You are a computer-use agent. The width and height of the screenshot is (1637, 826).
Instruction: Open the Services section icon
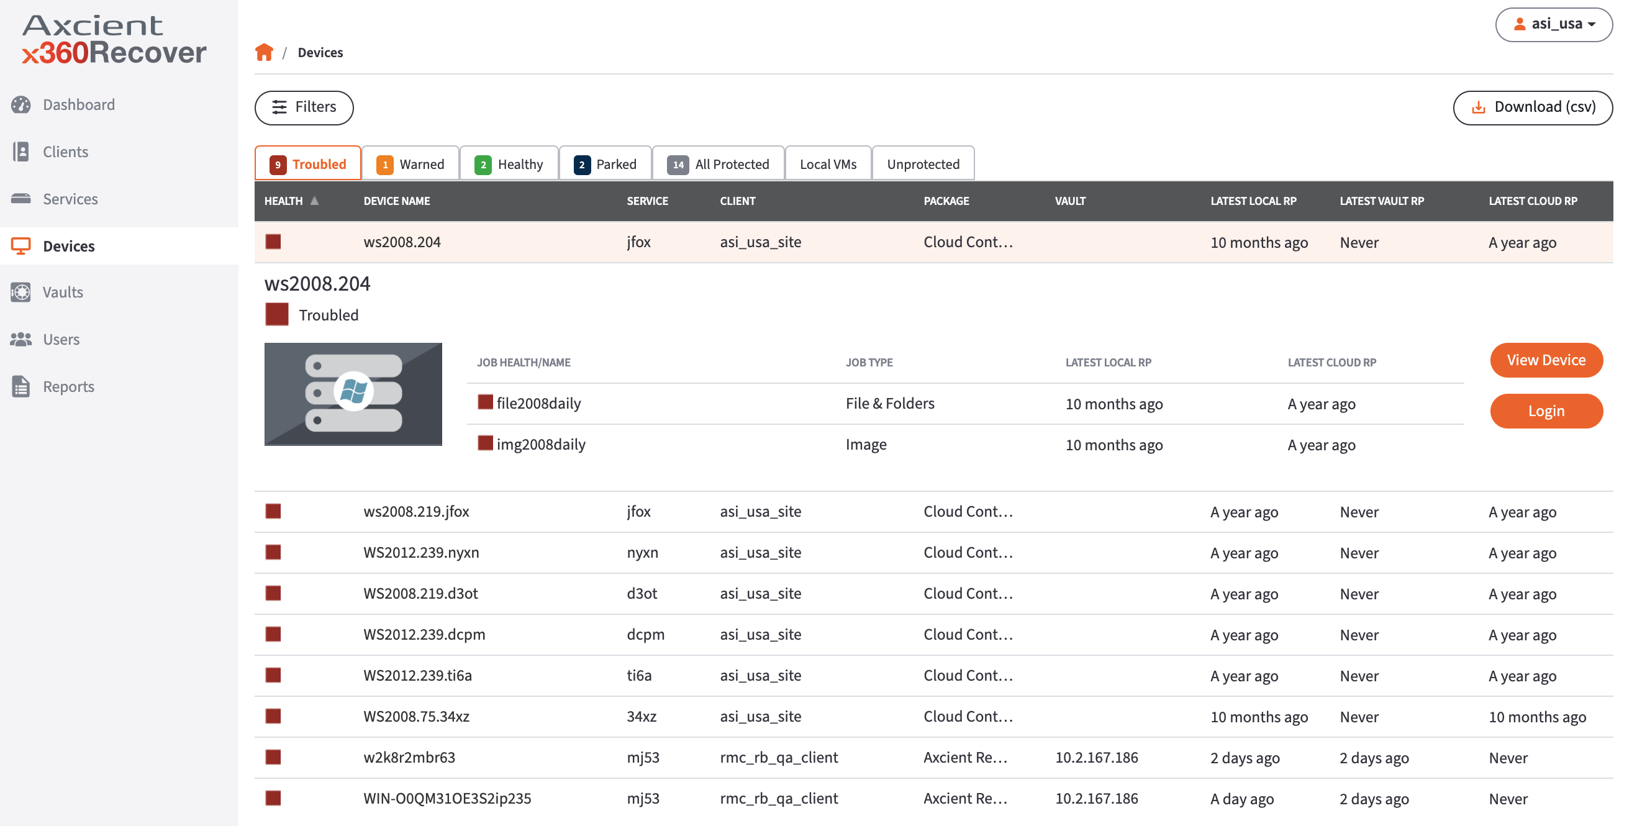point(20,198)
